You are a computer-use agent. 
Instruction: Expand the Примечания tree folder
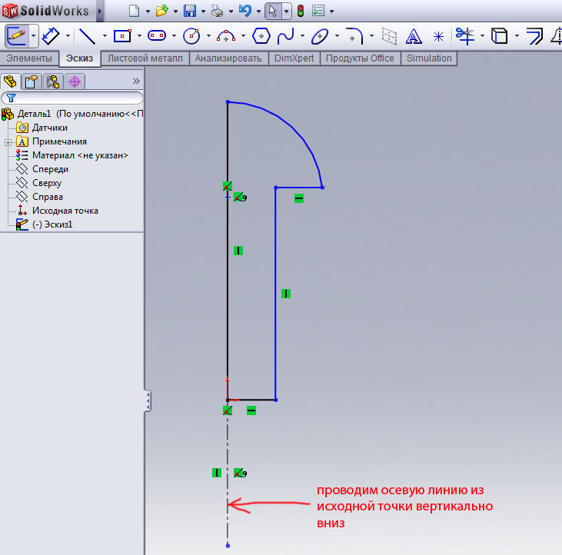8,141
